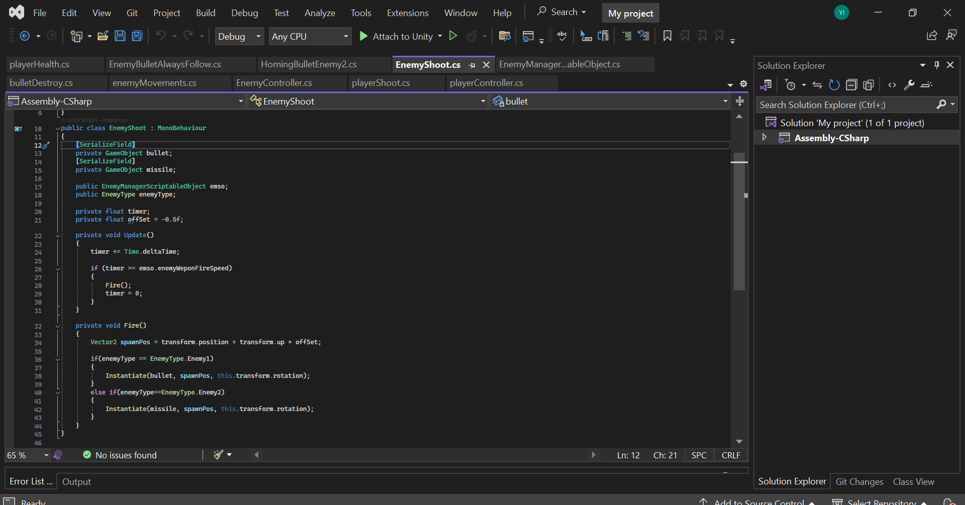The image size is (965, 505).
Task: Open the Debug configuration dropdown
Action: [239, 36]
